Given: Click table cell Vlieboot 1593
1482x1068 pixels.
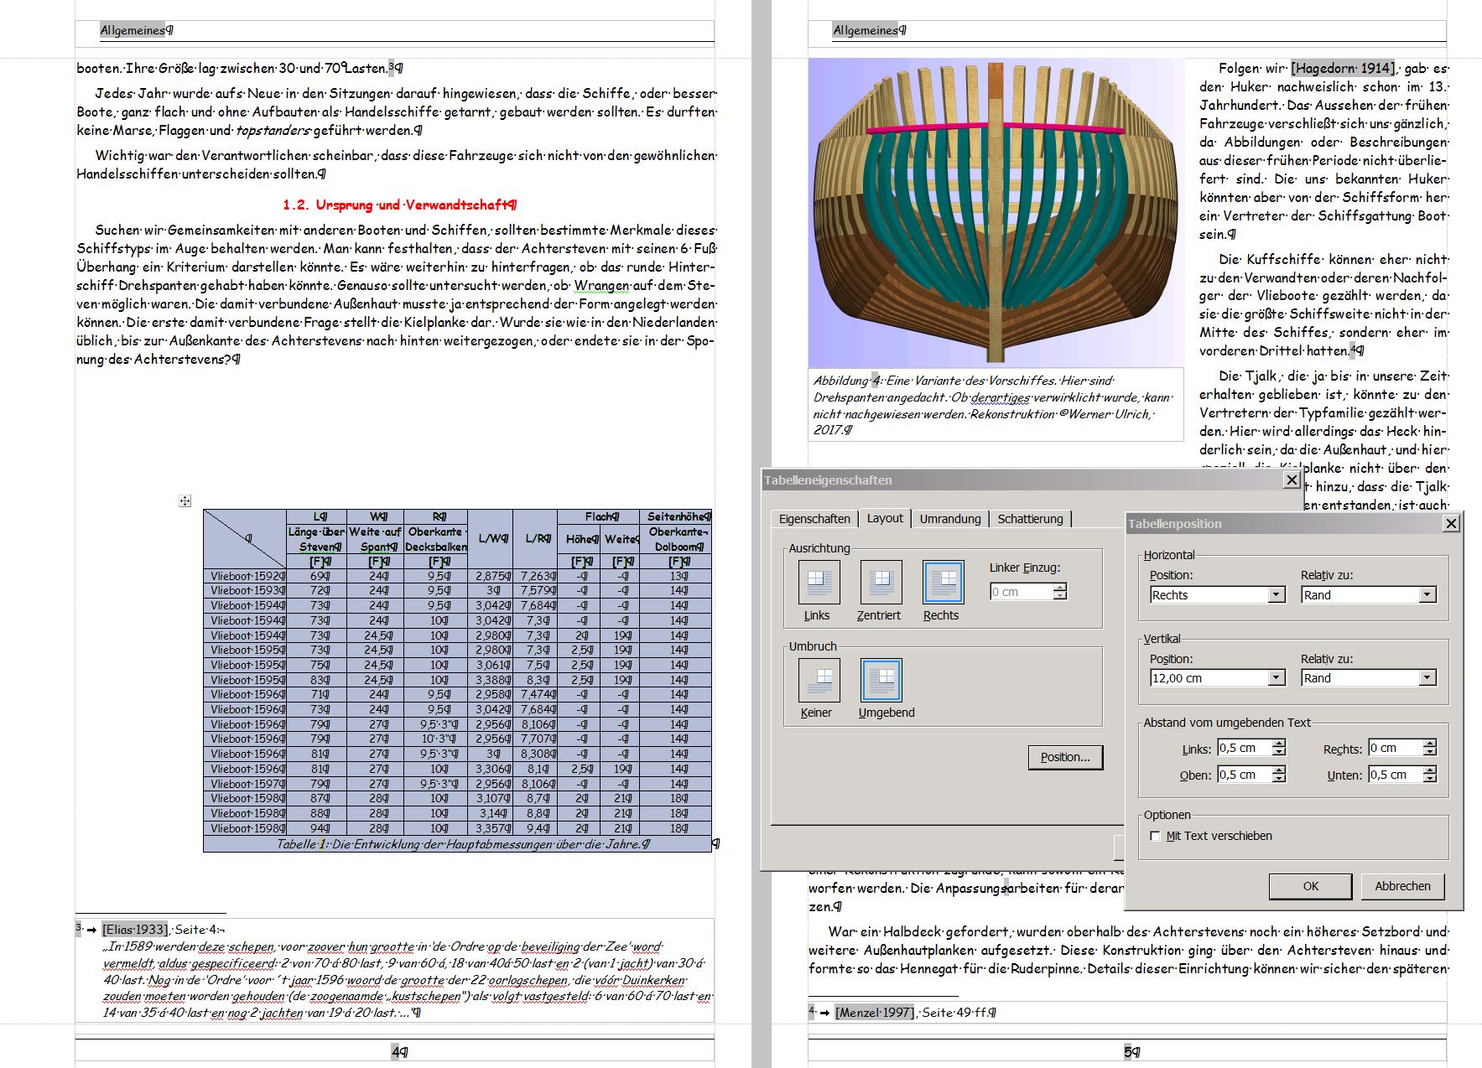Looking at the screenshot, I should 245,590.
